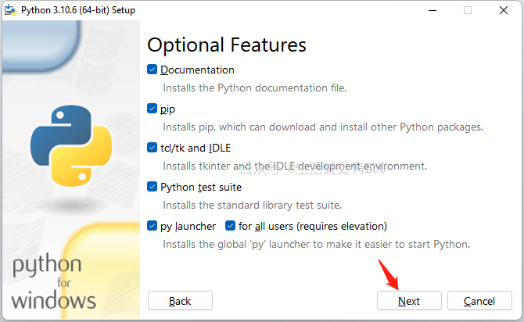Click the 'Optional Features' heading
Viewport: 524px width, 322px height.
227,44
